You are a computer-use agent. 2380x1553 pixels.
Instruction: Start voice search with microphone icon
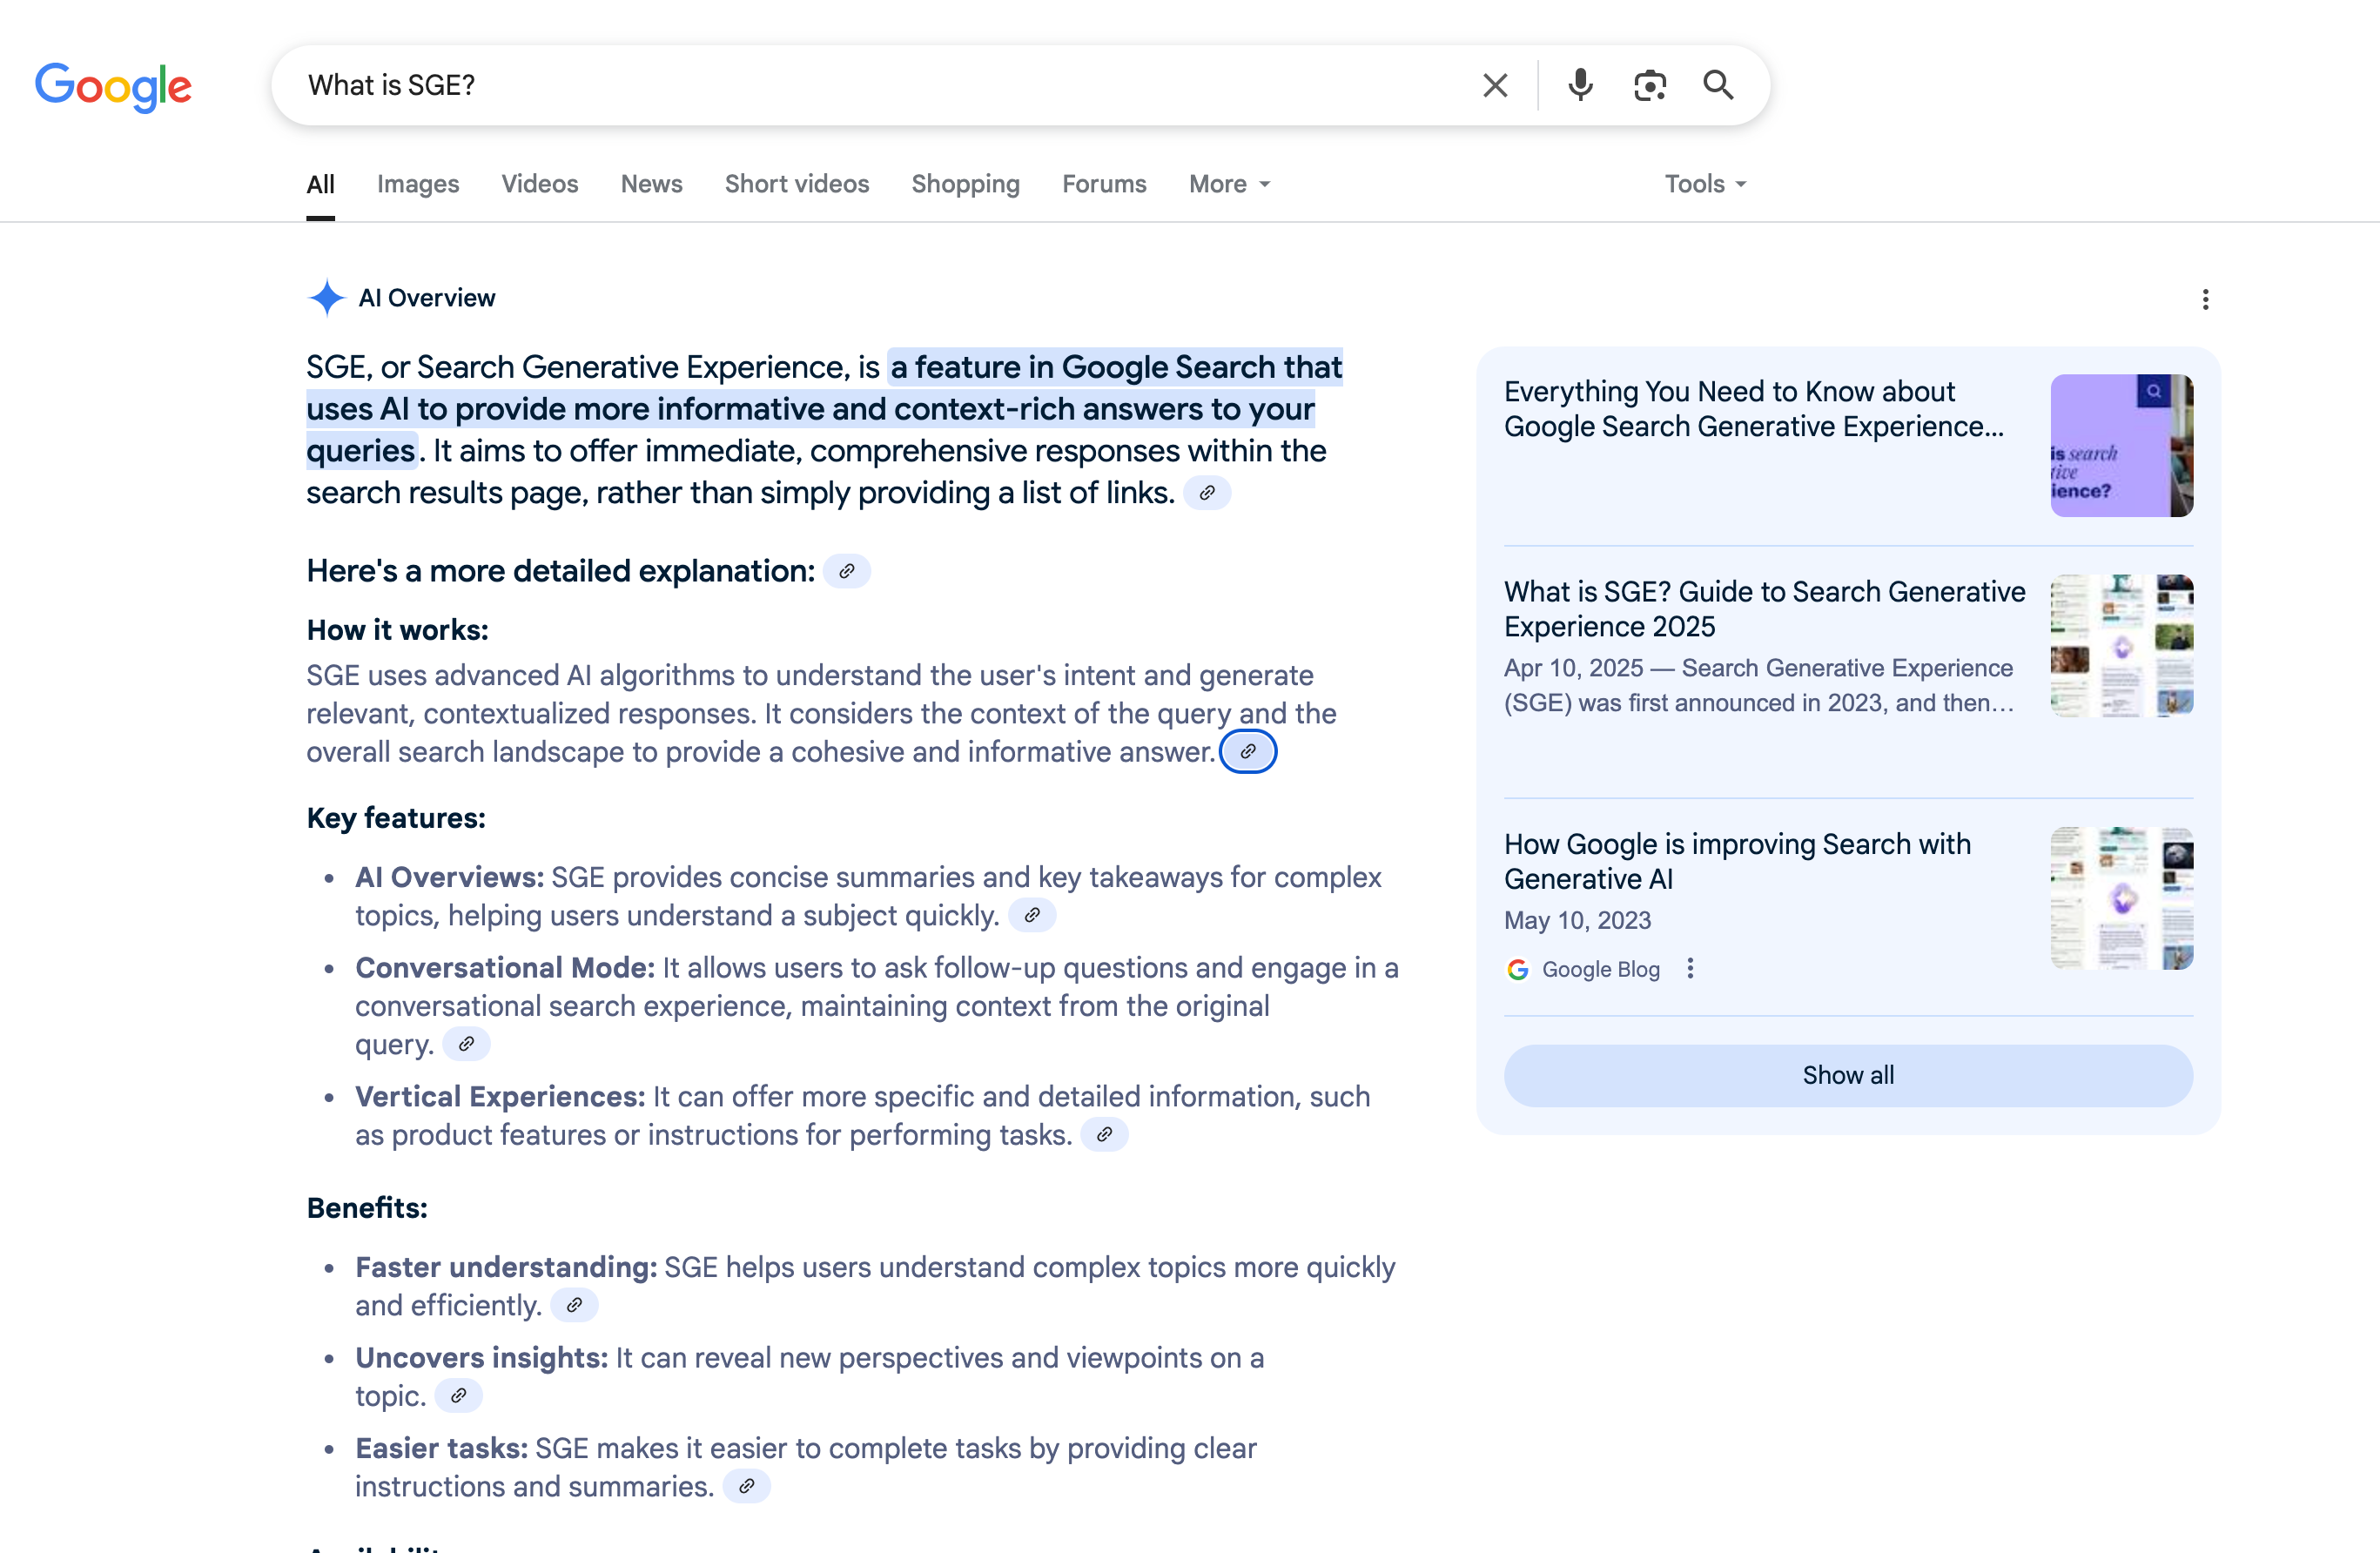[1580, 85]
